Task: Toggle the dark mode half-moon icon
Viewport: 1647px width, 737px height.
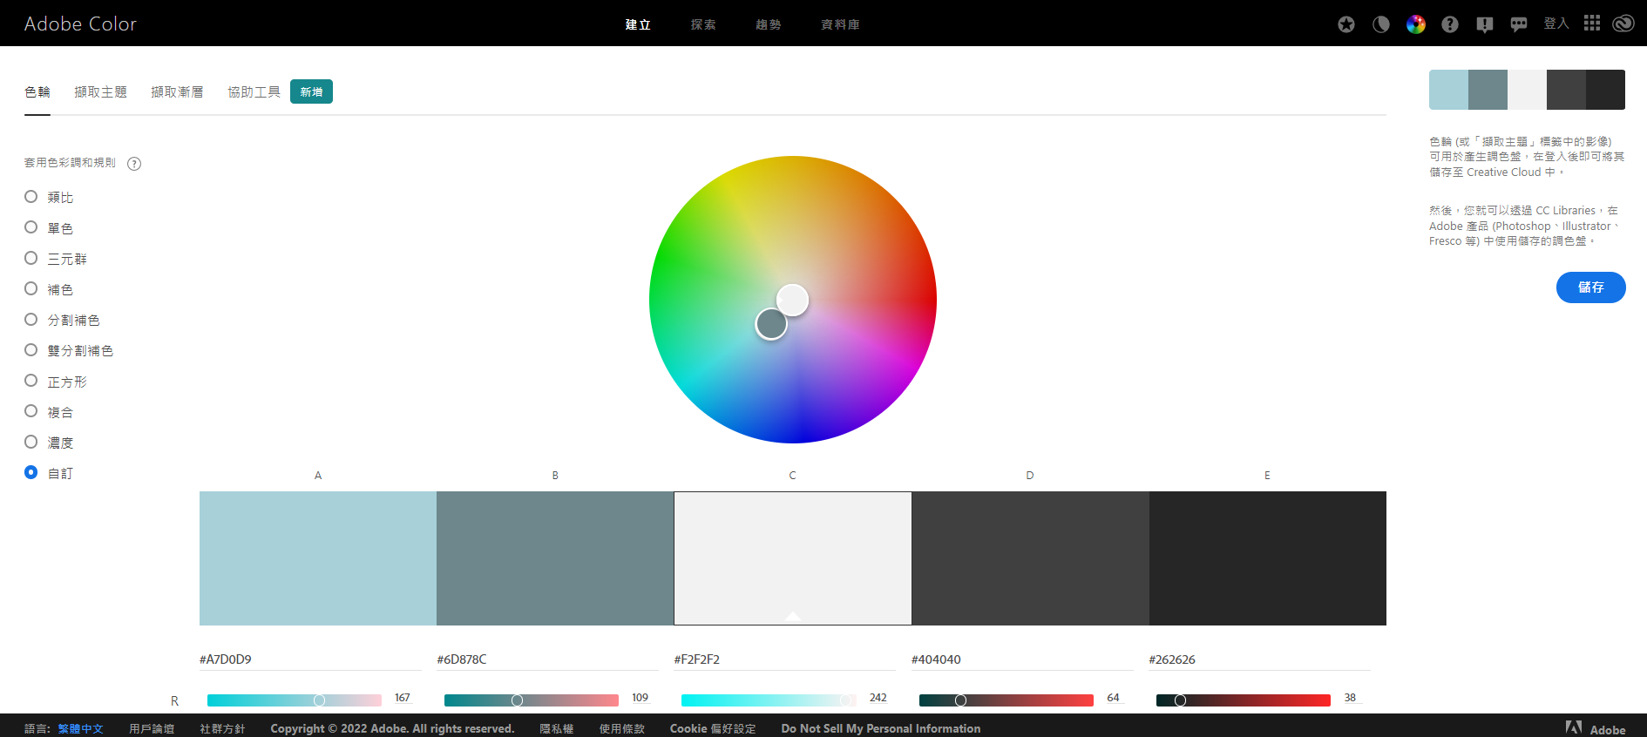Action: pos(1381,24)
